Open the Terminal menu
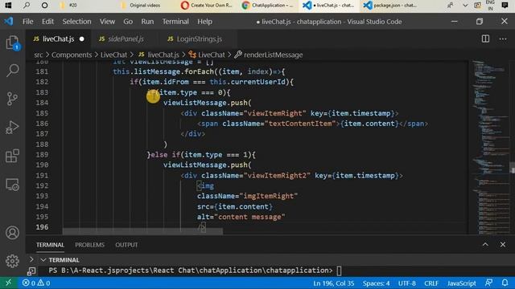Viewport: 515px width, 289px height. coord(175,22)
